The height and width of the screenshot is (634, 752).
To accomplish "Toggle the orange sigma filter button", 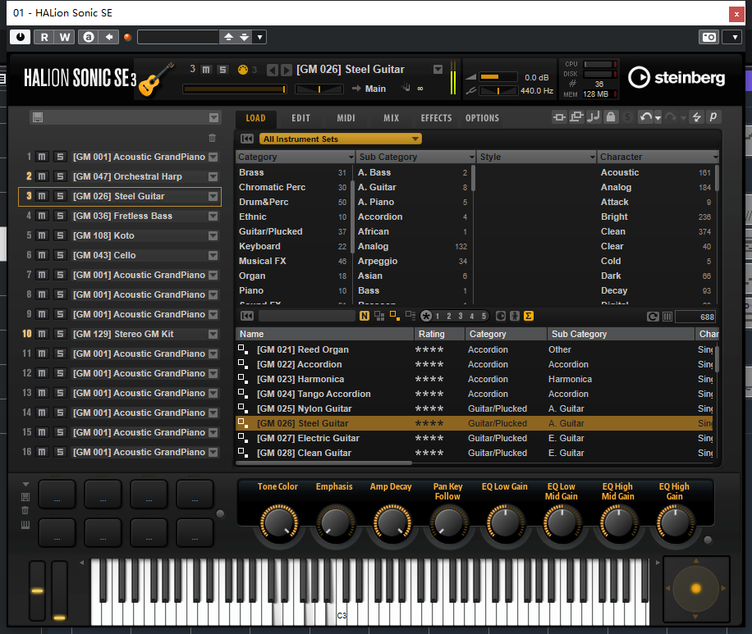I will [529, 316].
